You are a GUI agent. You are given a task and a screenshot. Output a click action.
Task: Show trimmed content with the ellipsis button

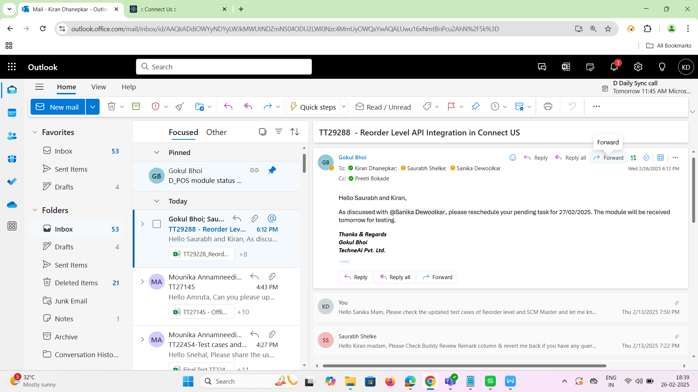click(345, 261)
